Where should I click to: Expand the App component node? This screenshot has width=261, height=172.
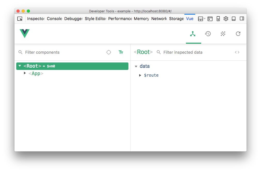[25, 73]
